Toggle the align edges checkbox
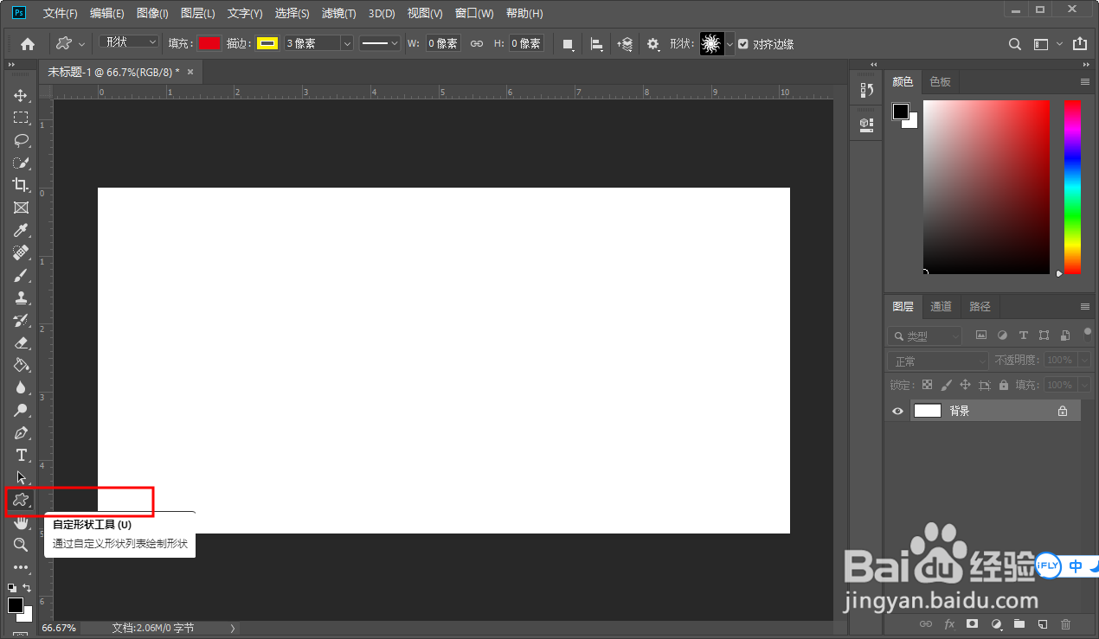The image size is (1099, 639). (x=743, y=44)
